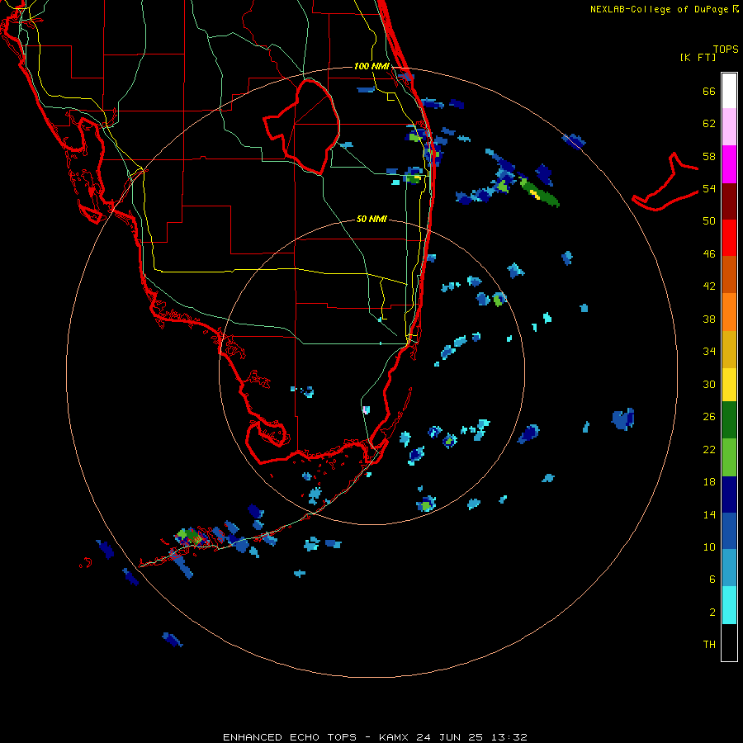
Task: Click the 26 legend value
Action: click(709, 417)
